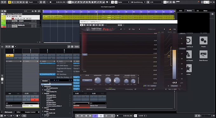Click the Loudness button in Pro-L 2

(153, 86)
